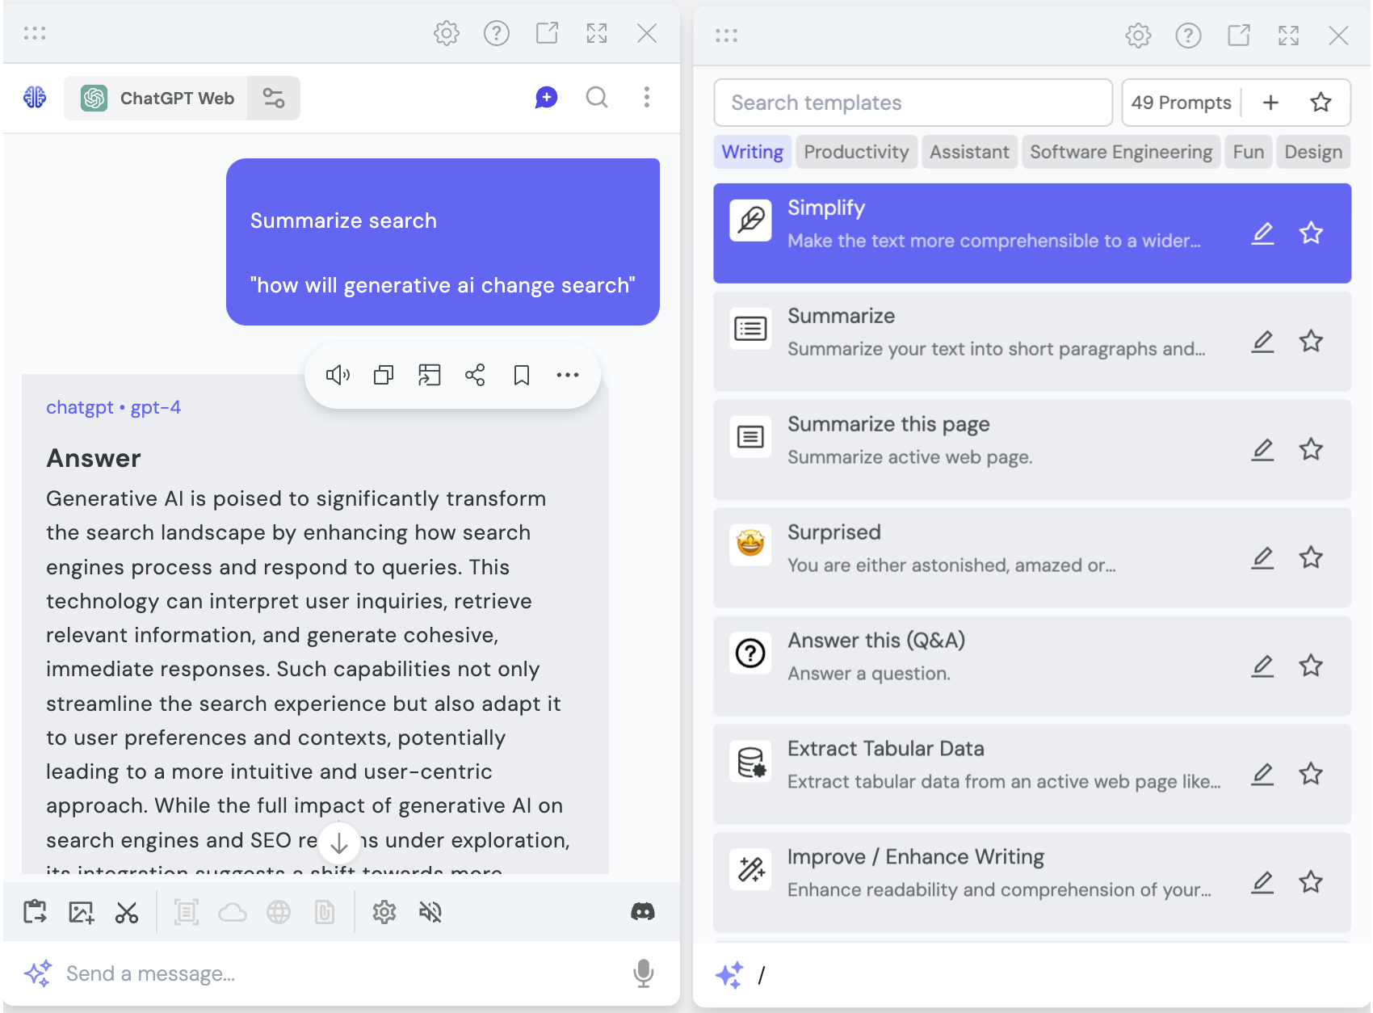Image resolution: width=1373 pixels, height=1013 pixels.
Task: Pop out the left chat panel window
Action: pos(547,33)
